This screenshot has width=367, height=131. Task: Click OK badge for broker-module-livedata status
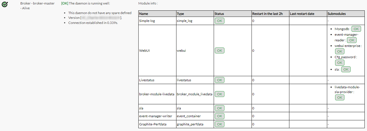[x=219, y=94]
